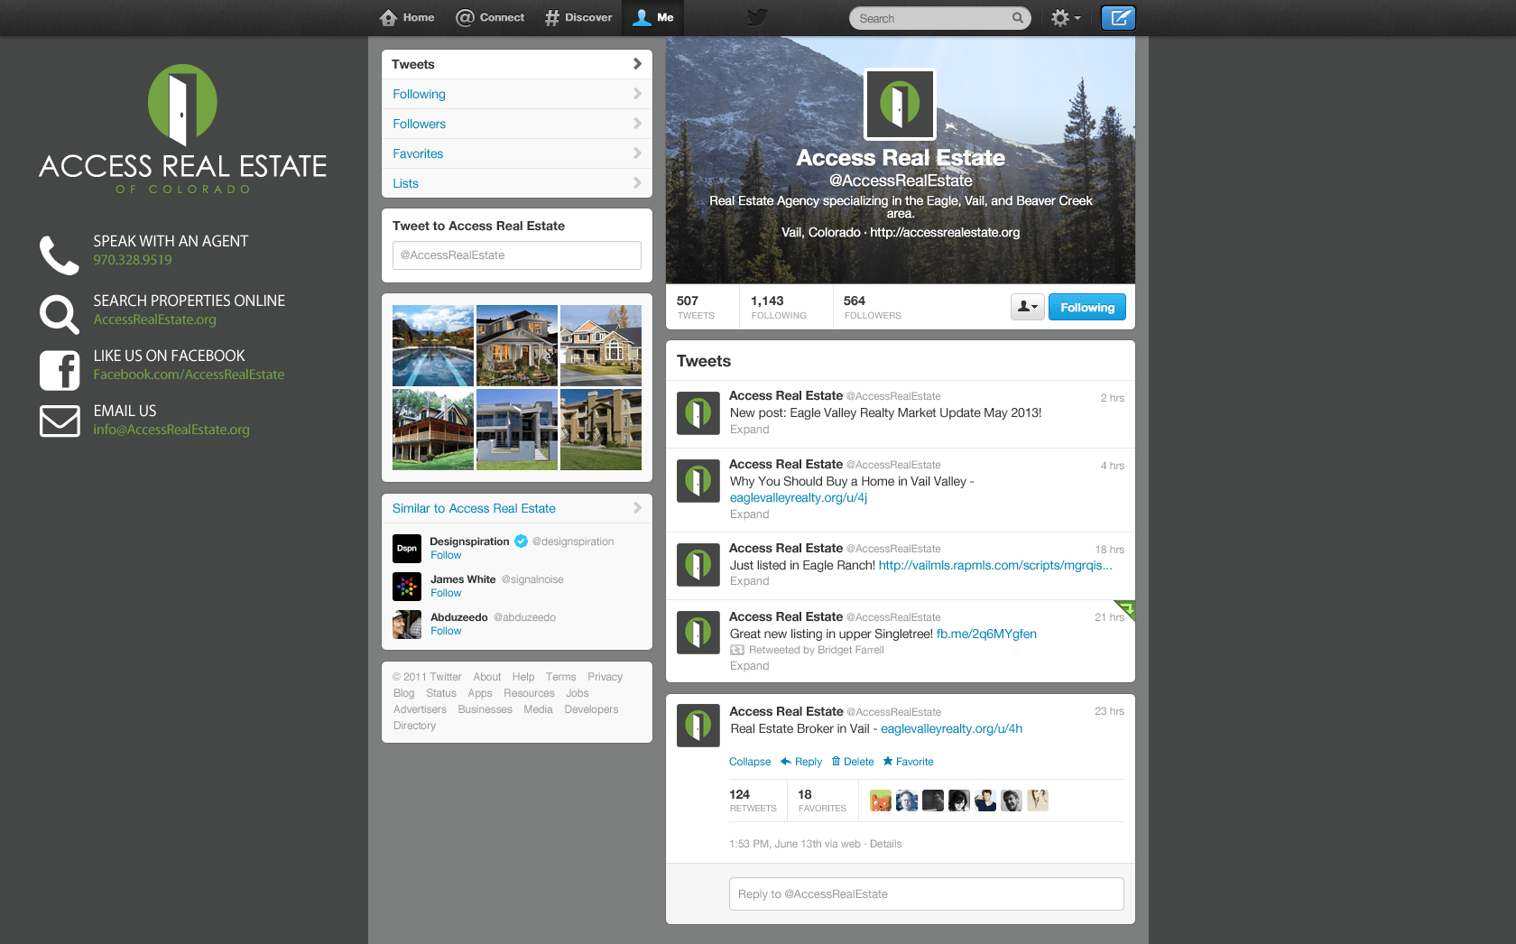Click the Facebook icon in left banner
Screen dimensions: 1516x944
click(x=60, y=370)
